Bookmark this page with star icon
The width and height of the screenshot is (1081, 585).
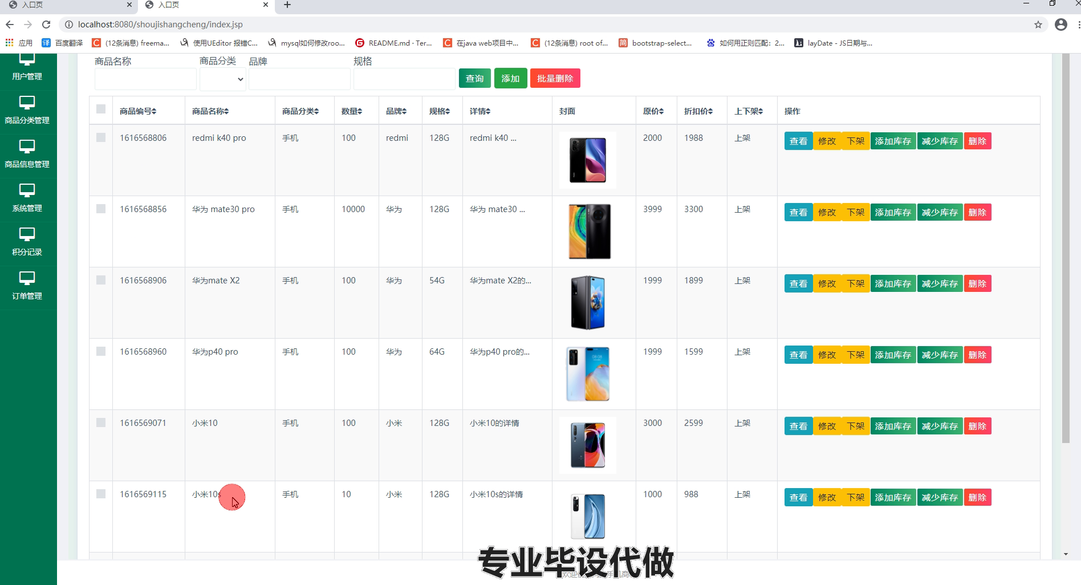(1038, 25)
